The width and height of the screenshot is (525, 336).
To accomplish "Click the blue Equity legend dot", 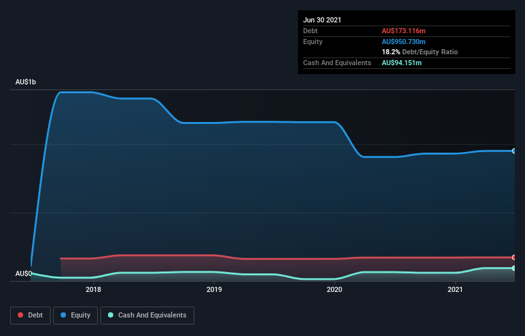I will coord(63,315).
